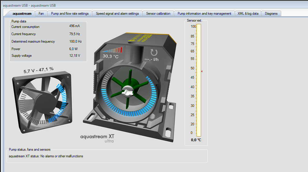Click the 50 mark on the sensor scale
The width and height of the screenshot is (308, 172).
[192, 68]
